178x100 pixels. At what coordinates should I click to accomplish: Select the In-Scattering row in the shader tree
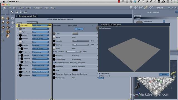[x=34, y=62]
